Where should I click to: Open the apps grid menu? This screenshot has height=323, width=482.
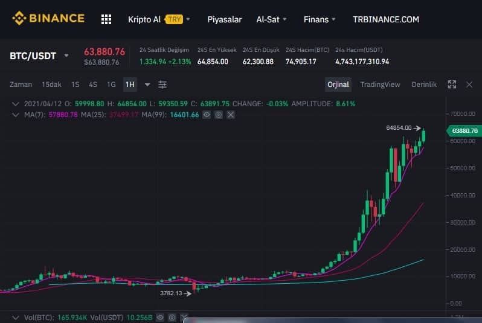coord(106,19)
